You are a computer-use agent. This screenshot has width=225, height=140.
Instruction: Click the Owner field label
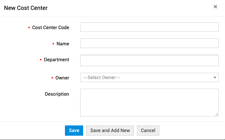62,78
